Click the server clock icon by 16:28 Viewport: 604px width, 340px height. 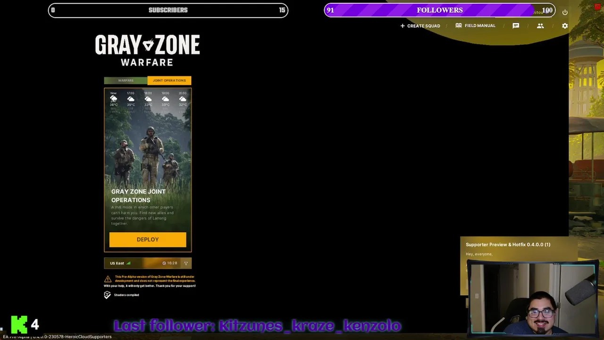tap(164, 263)
